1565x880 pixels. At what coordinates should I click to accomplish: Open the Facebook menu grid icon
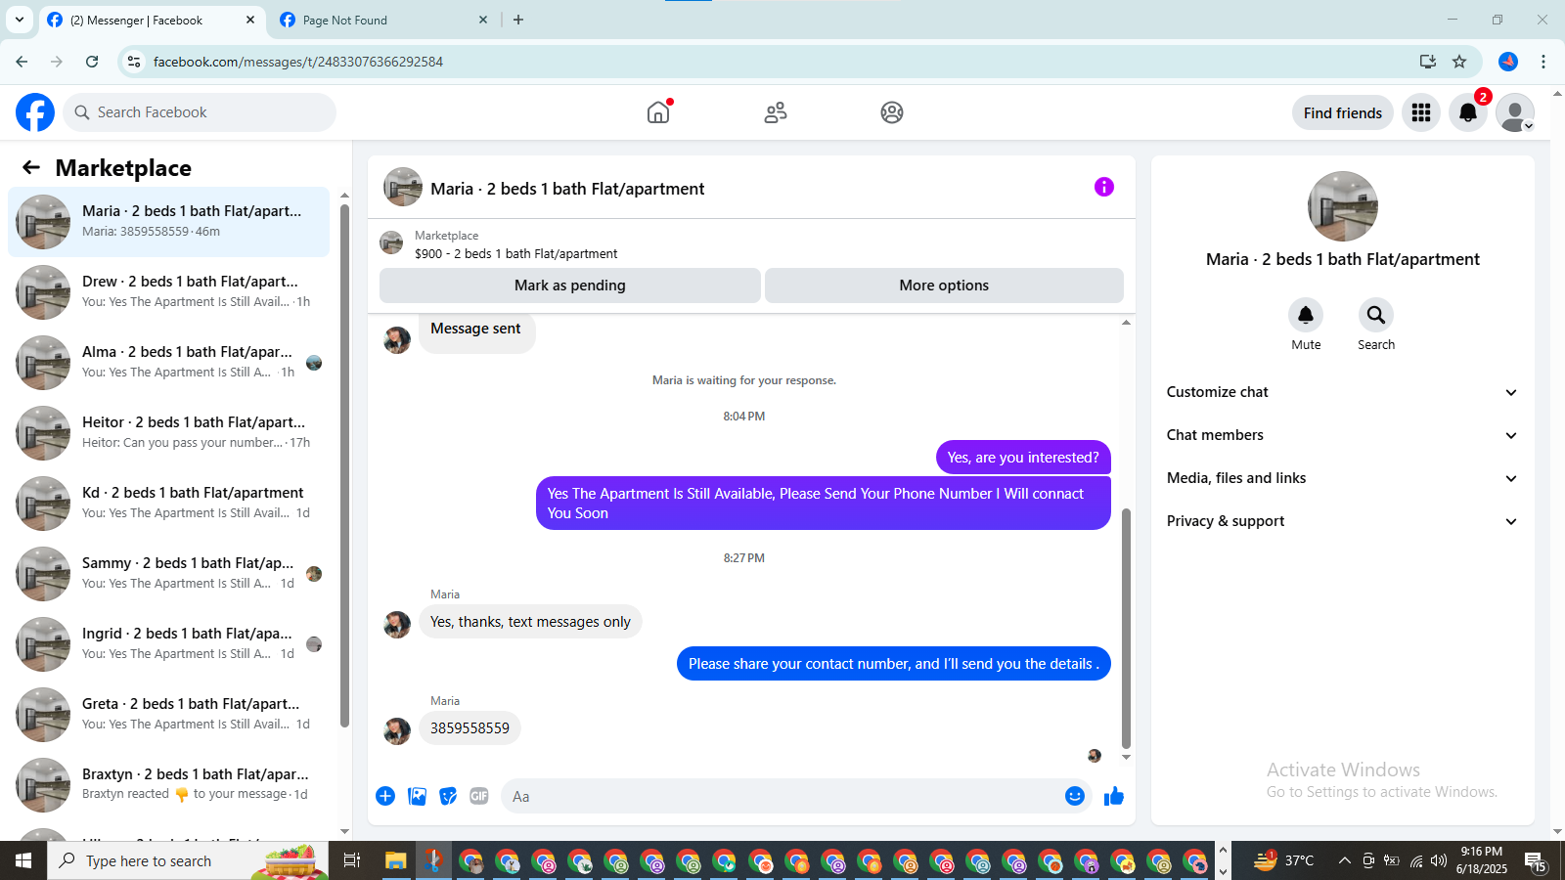pos(1421,112)
